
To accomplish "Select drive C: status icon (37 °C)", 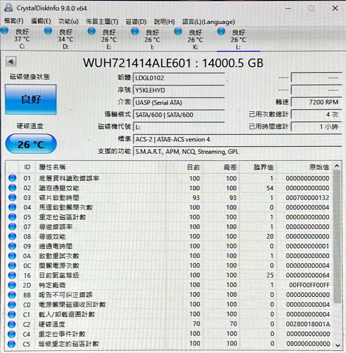I will 4,30.
